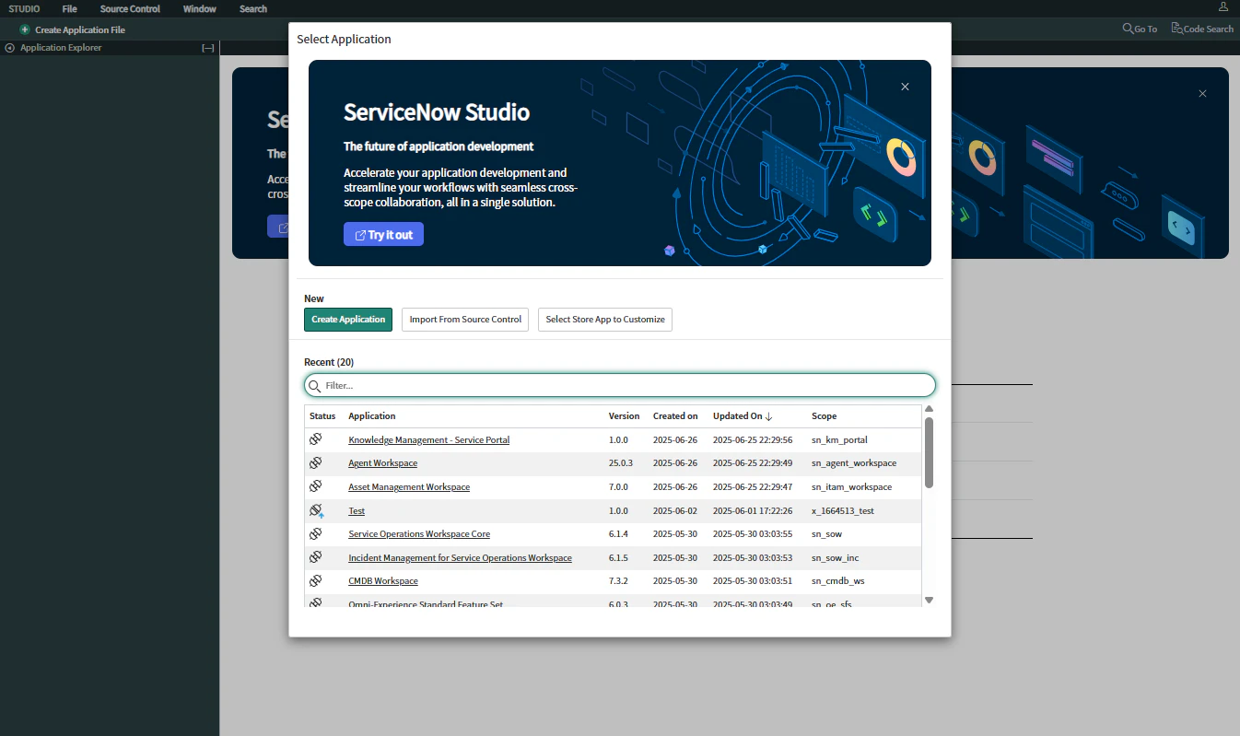The image size is (1240, 736).
Task: Click Import From Source Control
Action: pos(465,320)
